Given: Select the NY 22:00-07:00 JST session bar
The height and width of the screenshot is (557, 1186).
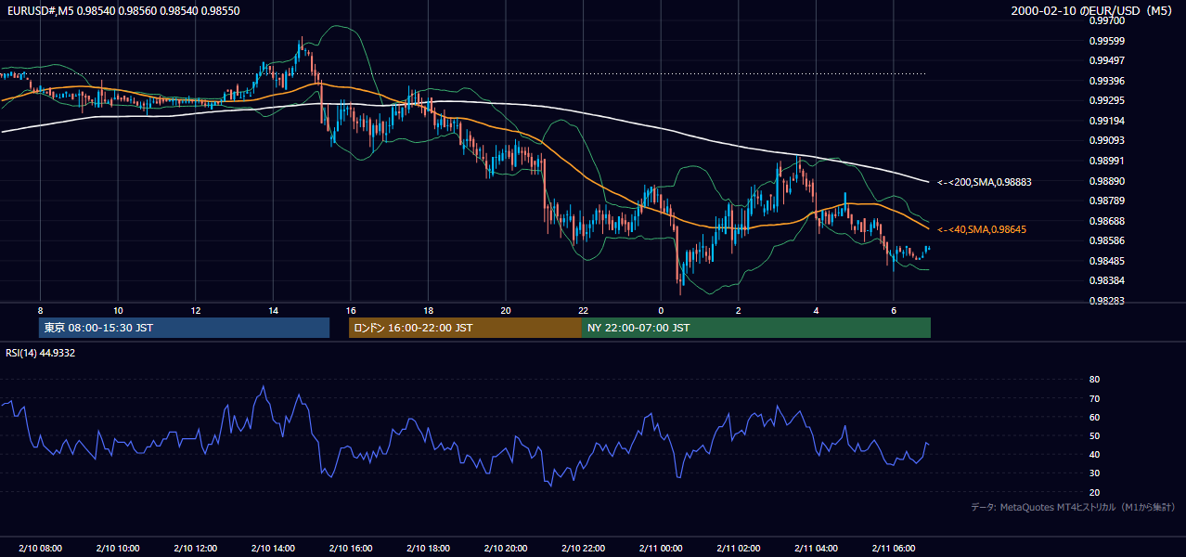Looking at the screenshot, I should coord(756,328).
